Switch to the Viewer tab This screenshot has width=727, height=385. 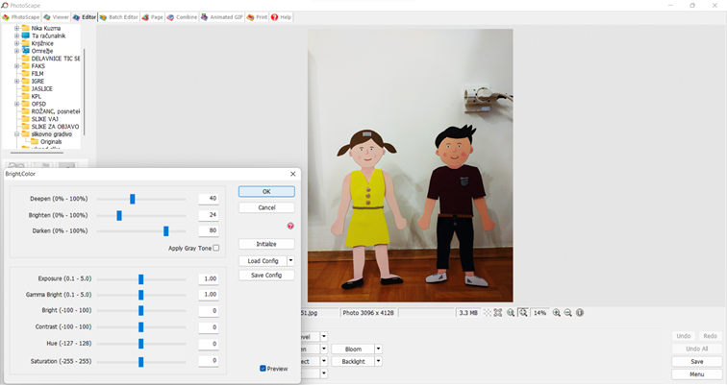tap(56, 17)
